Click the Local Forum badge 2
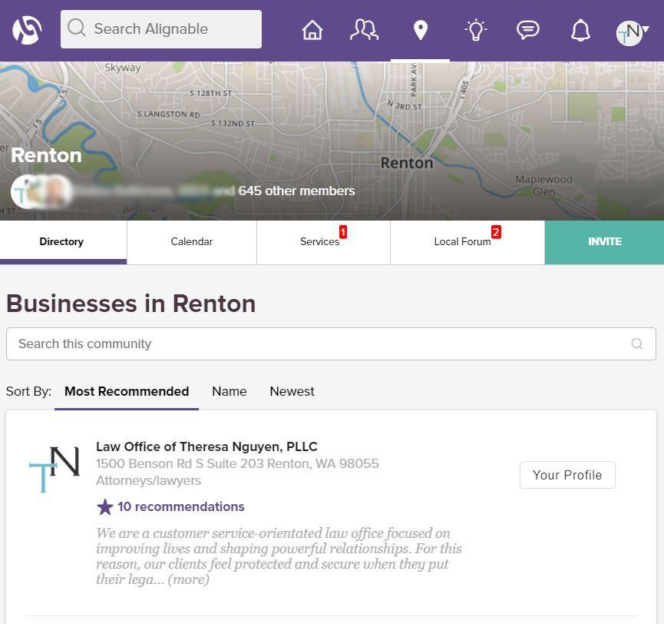The height and width of the screenshot is (624, 664). pyautogui.click(x=496, y=232)
